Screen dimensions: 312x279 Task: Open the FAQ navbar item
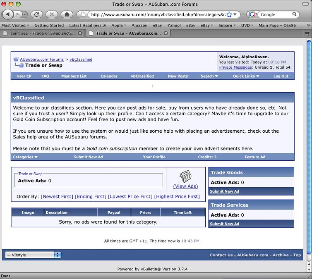click(x=45, y=76)
